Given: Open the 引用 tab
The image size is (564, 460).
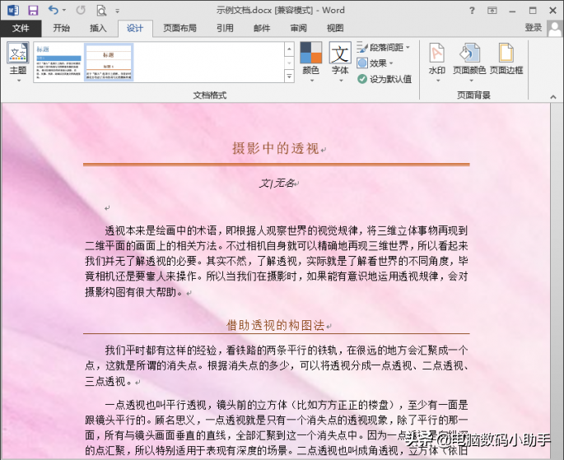Looking at the screenshot, I should pyautogui.click(x=225, y=28).
